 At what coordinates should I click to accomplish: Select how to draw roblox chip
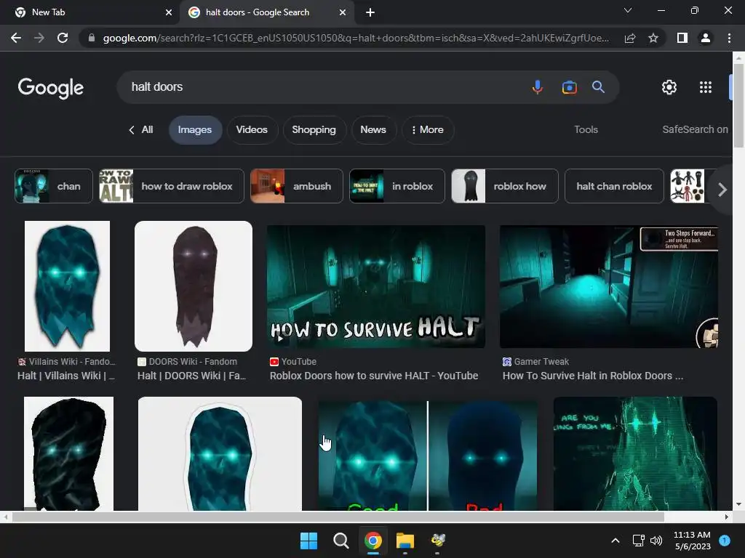[172, 186]
